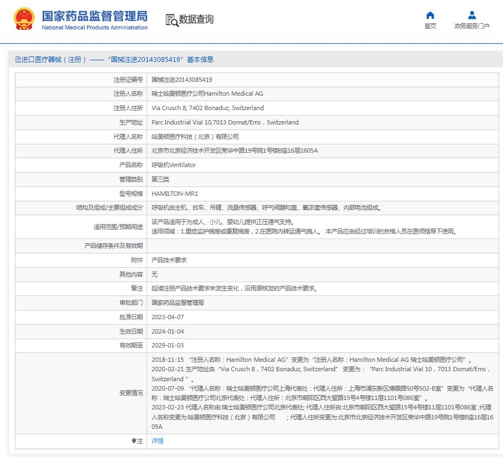Open the 政务服务门户 text label
This screenshot has height=457, width=503.
pos(471,26)
